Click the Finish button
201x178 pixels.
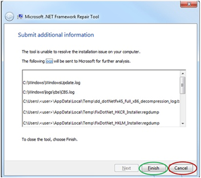pos(153,168)
